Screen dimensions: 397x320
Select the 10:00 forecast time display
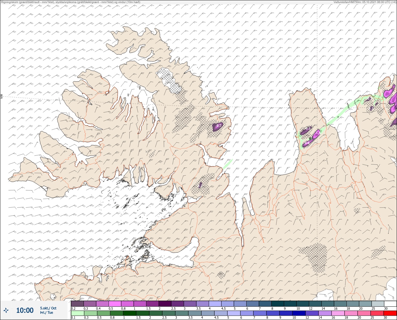click(25, 310)
